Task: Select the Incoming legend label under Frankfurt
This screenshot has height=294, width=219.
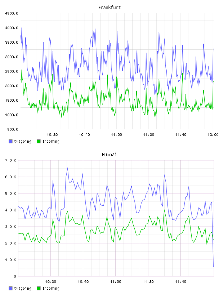Action: click(51, 142)
